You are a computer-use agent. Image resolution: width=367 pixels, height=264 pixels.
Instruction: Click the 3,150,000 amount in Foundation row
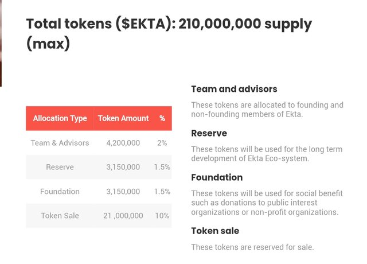[123, 192]
